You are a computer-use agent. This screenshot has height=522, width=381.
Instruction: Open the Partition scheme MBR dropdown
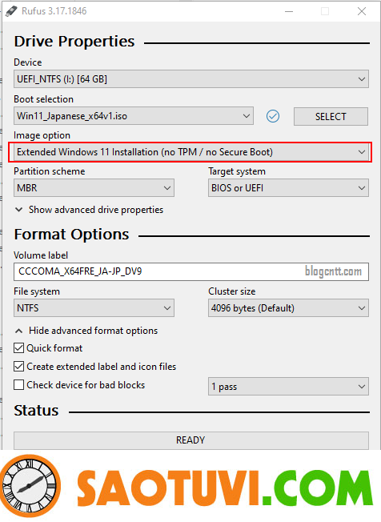pyautogui.click(x=94, y=188)
